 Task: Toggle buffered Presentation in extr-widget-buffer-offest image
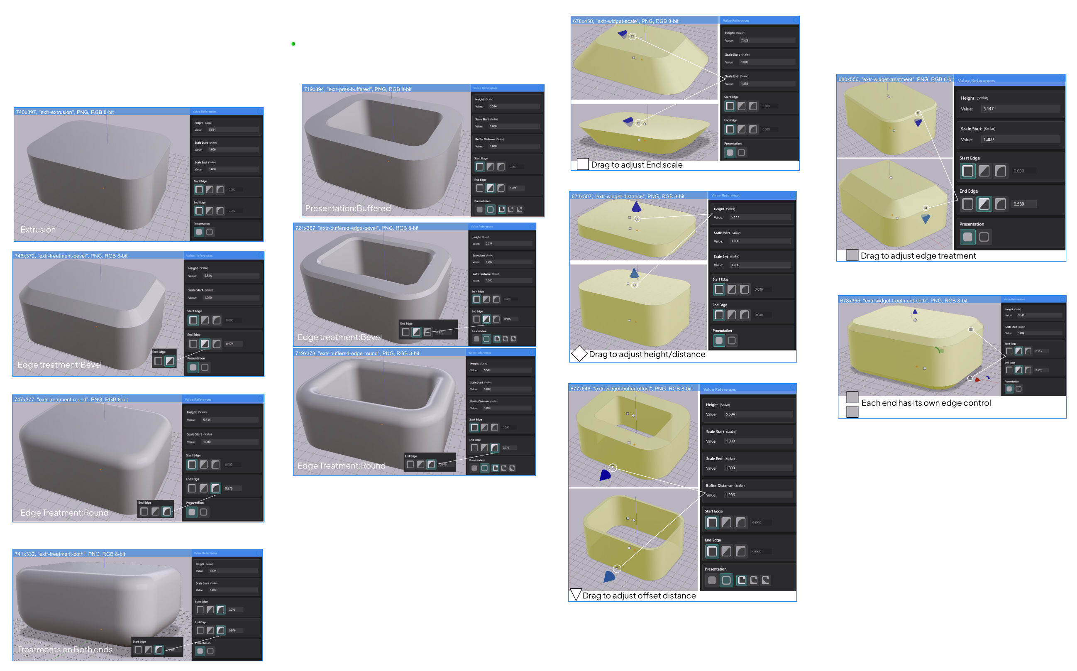point(726,580)
